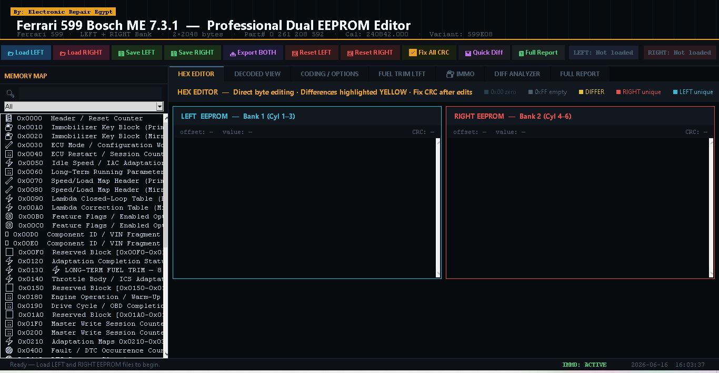Click the lightning icon beside 0x0120 Adaptation Completion
Screen dimensions: 719x373
pyautogui.click(x=9, y=261)
